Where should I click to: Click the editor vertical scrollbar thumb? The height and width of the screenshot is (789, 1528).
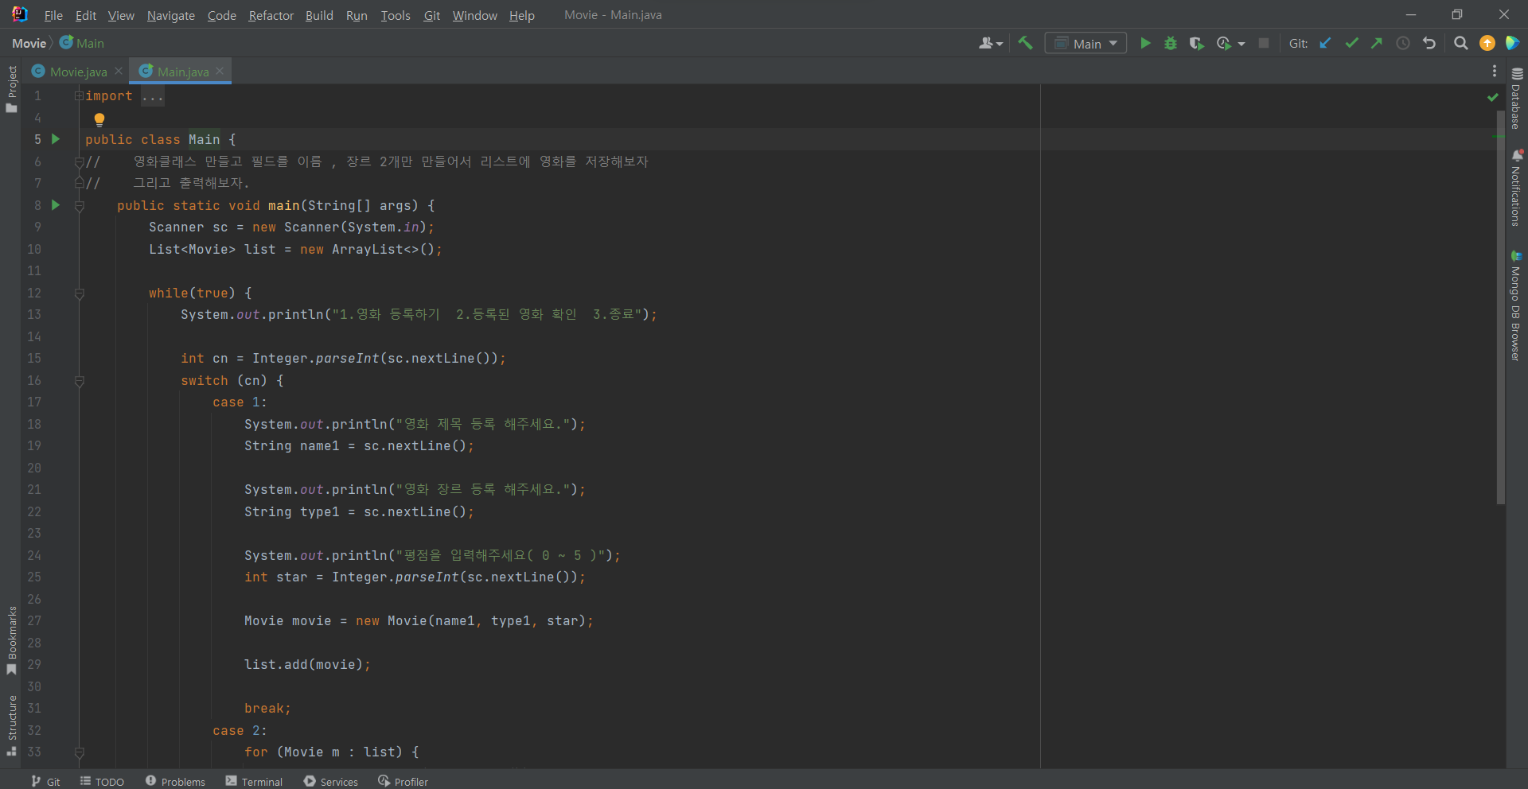point(1500,306)
